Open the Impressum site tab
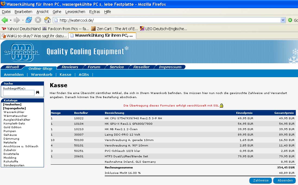The image size is (298, 185). point(170,67)
